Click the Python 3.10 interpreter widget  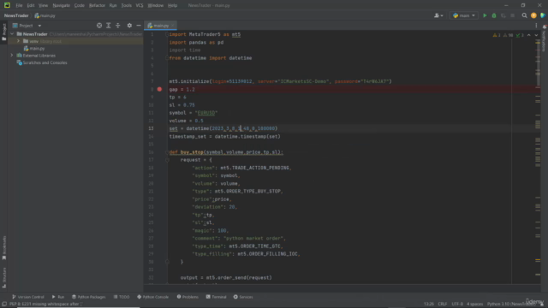click(x=511, y=305)
